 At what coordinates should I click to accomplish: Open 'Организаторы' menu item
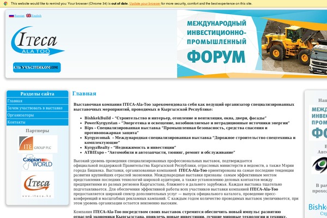37,115
